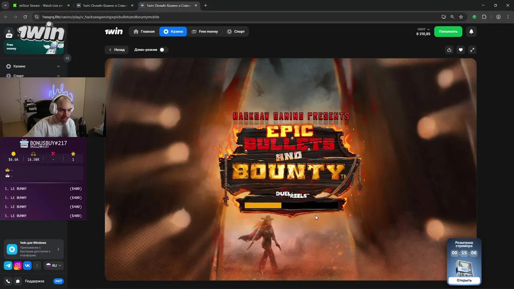Go back in browser history

coord(5,17)
